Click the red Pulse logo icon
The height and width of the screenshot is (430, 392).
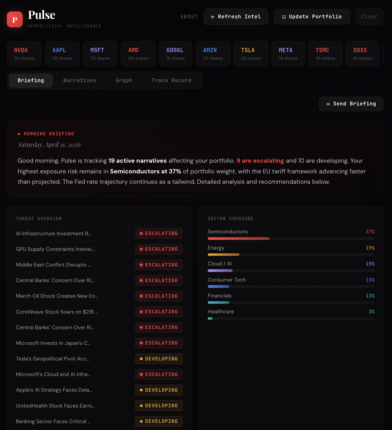coord(15,19)
